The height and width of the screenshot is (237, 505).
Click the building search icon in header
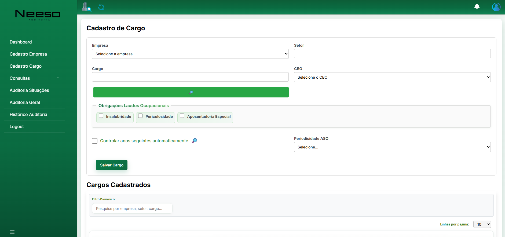(86, 7)
